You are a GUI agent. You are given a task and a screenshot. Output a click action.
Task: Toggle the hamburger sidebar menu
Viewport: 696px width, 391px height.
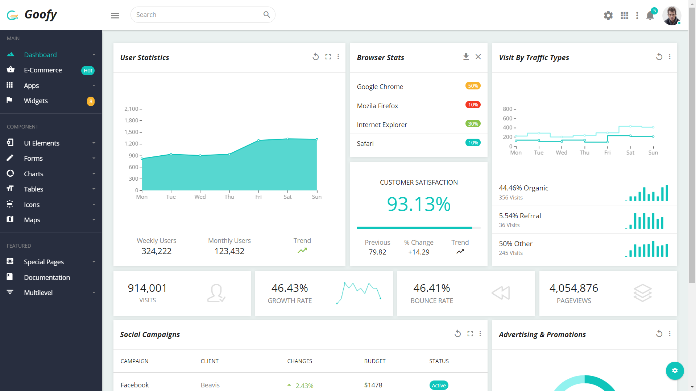tap(115, 16)
